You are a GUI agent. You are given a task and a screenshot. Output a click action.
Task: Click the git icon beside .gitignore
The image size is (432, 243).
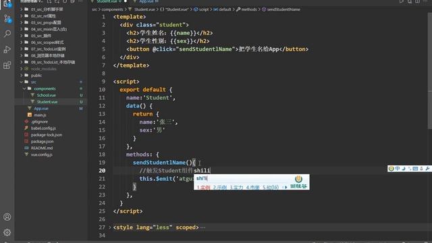coord(26,122)
